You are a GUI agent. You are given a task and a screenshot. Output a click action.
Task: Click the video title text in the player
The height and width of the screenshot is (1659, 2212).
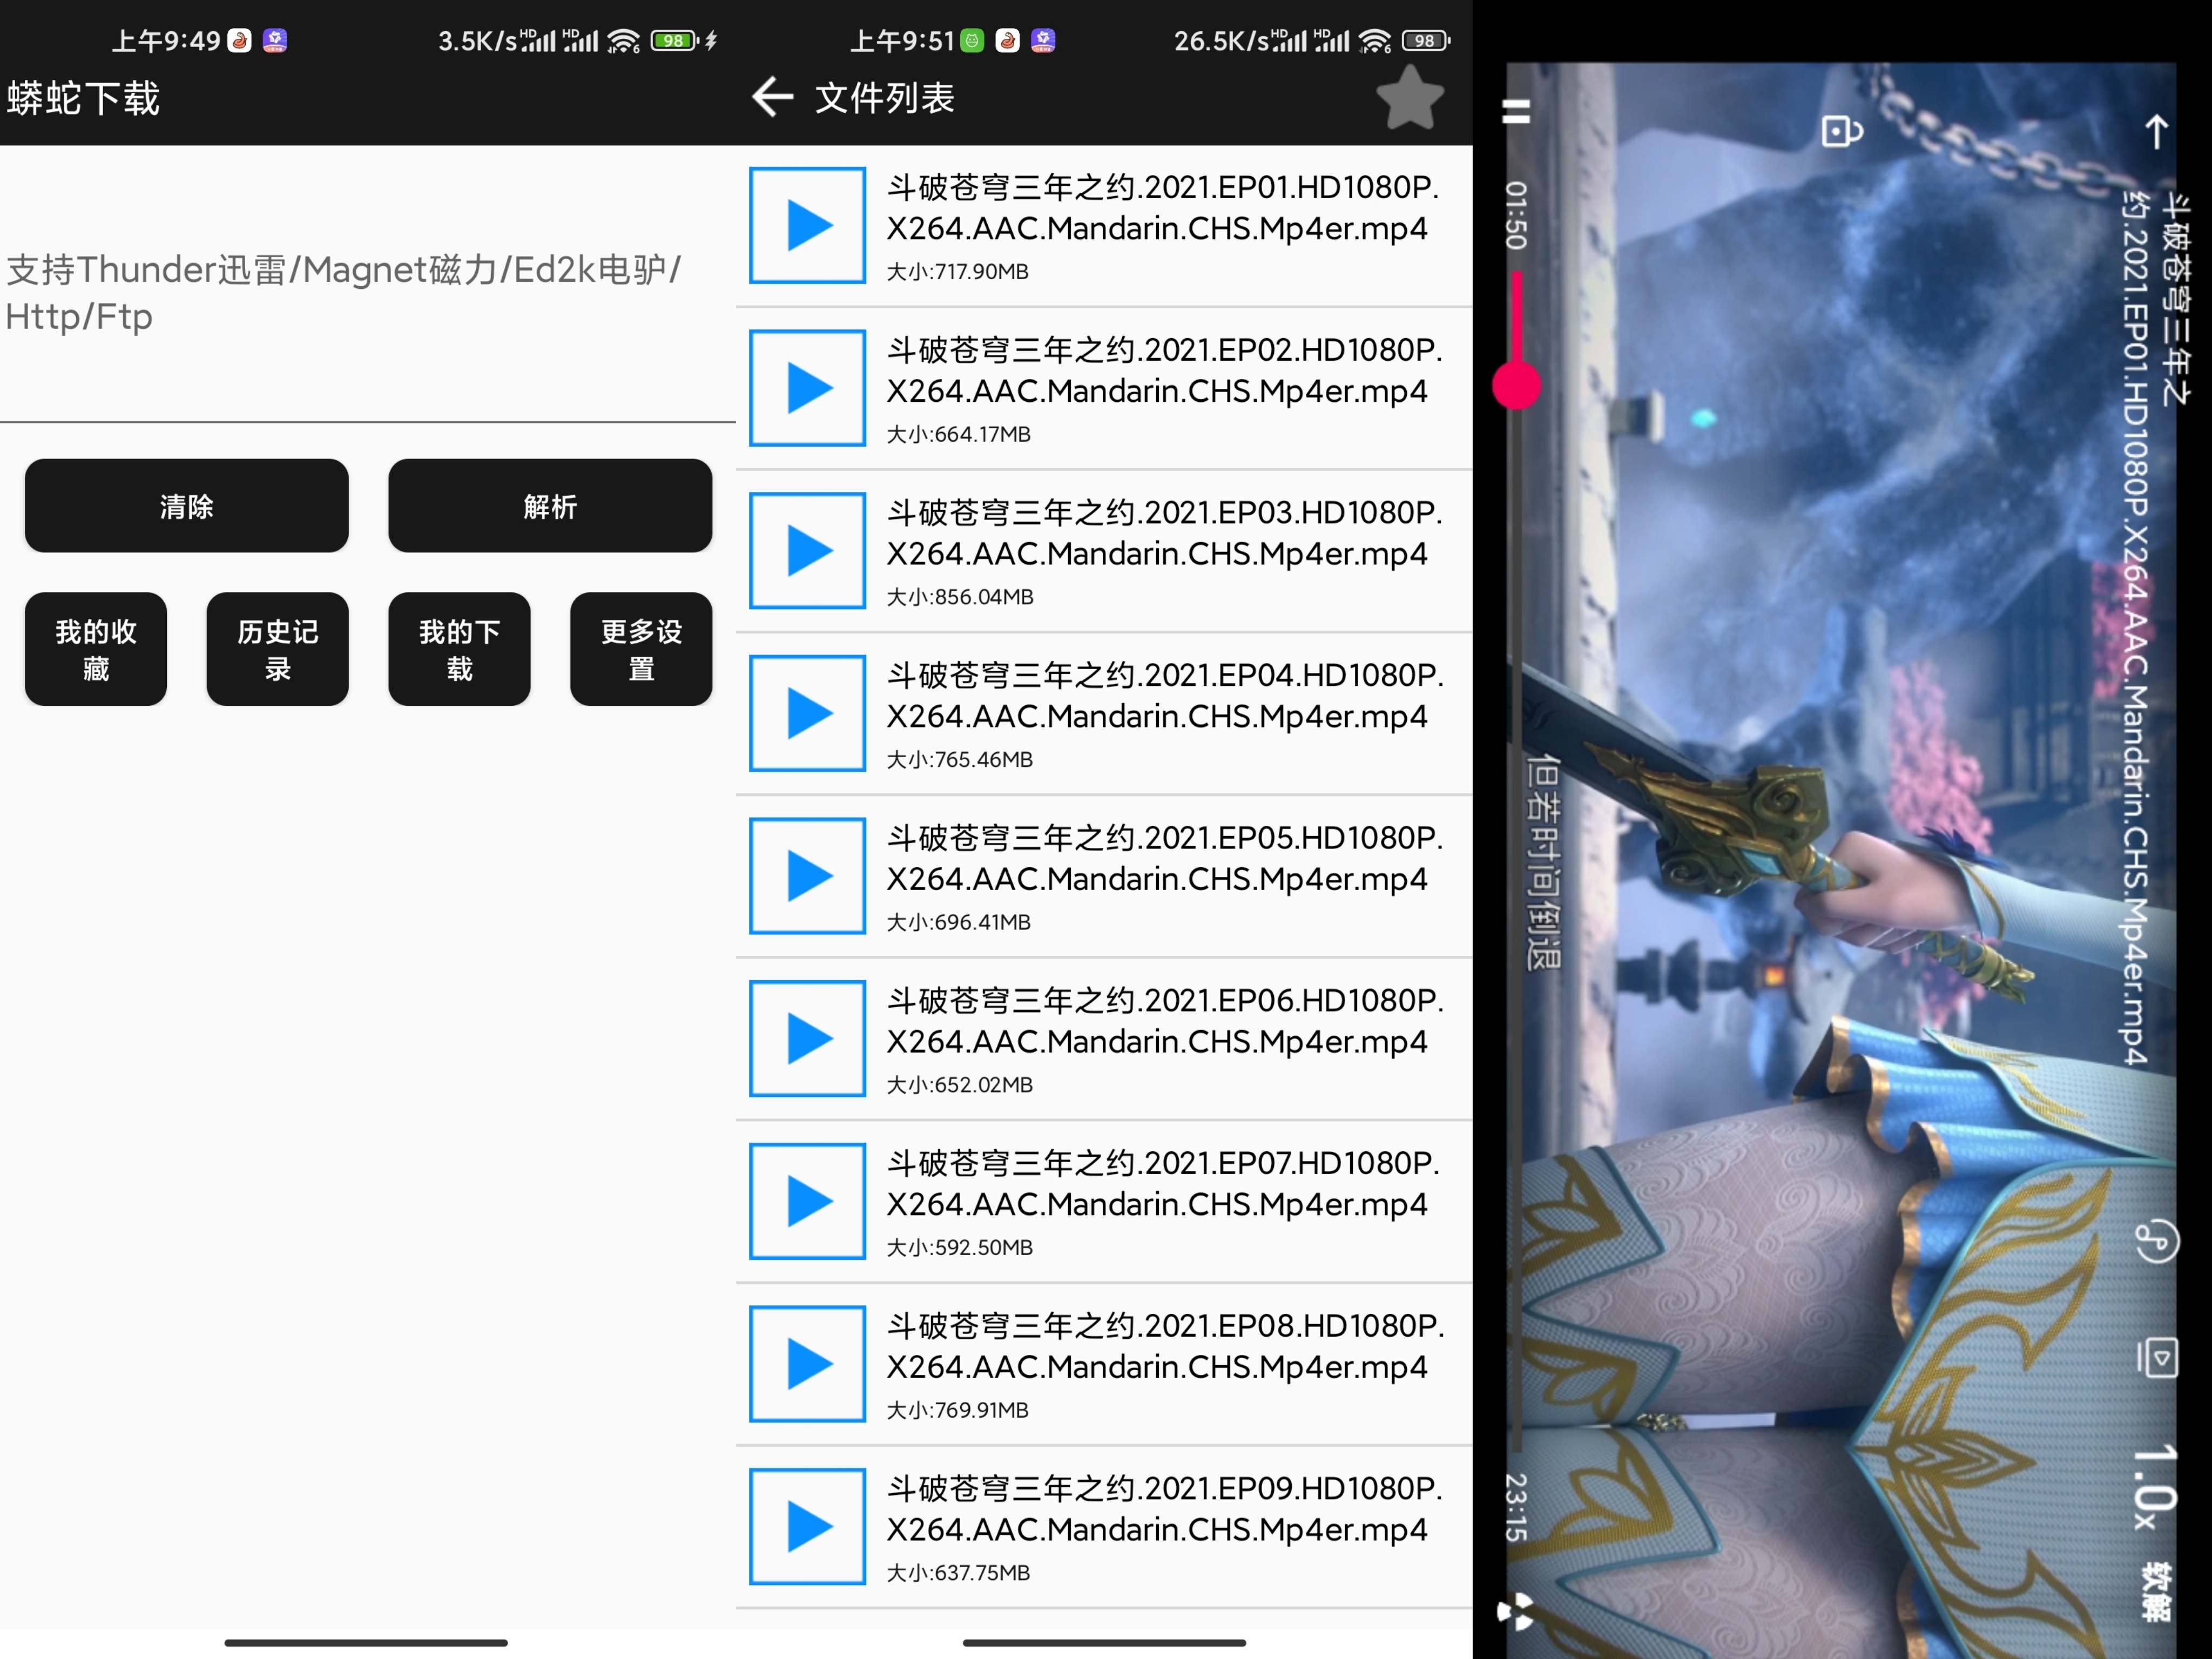click(2155, 627)
